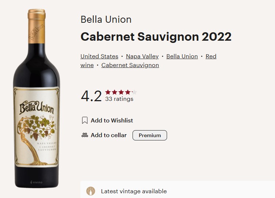275x198 pixels.
Task: Click the Add to cellar text
Action: point(109,135)
